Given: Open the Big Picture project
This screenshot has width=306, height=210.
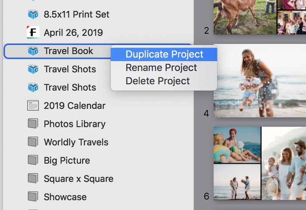Looking at the screenshot, I should pyautogui.click(x=67, y=160).
